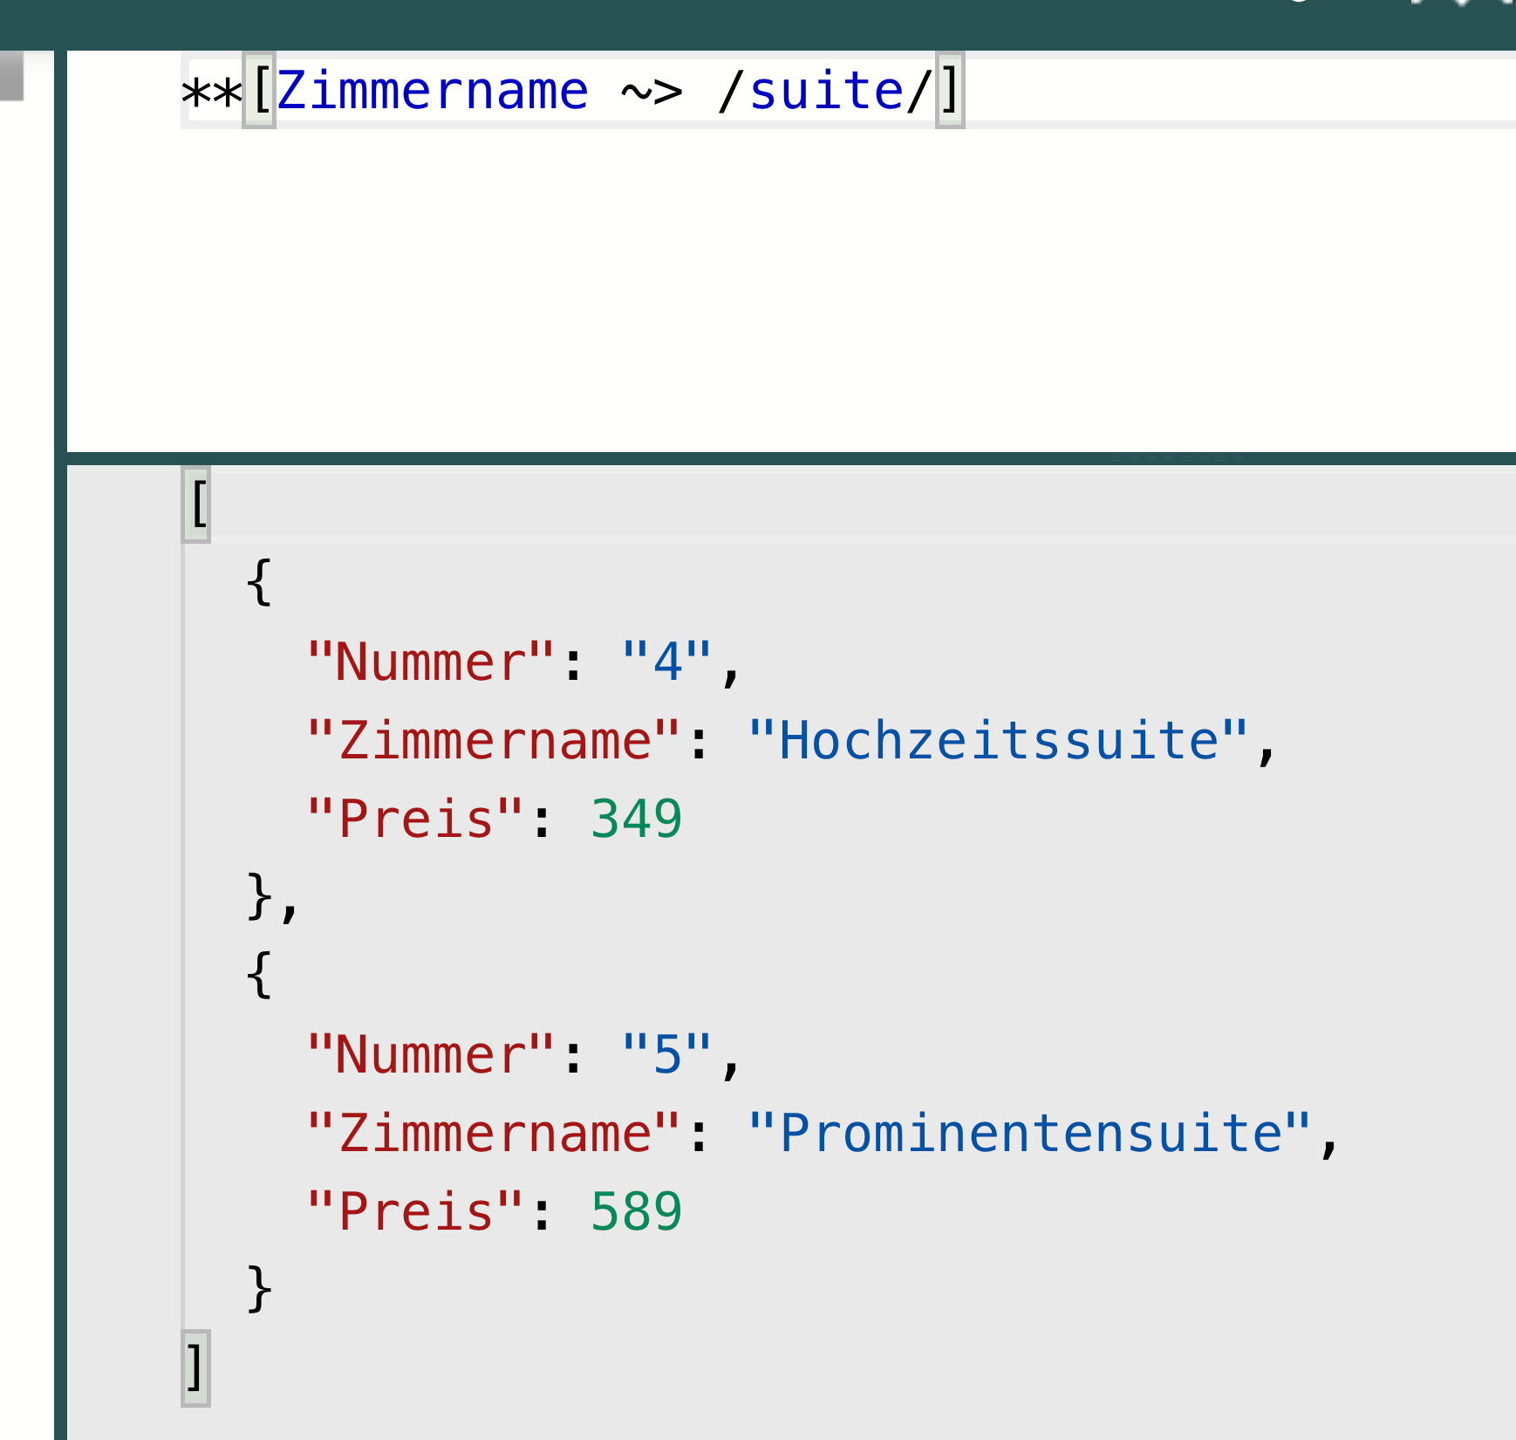
Task: Click the "Nummer" key with value "5"
Action: click(x=431, y=1054)
